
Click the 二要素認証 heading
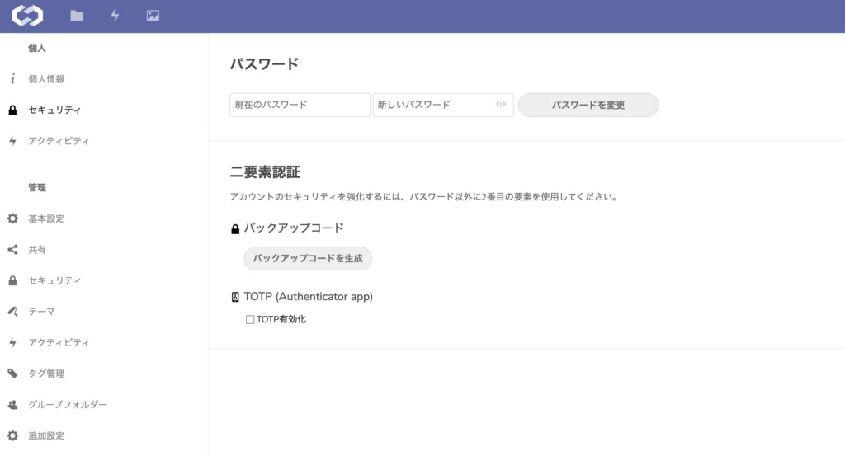coord(265,172)
